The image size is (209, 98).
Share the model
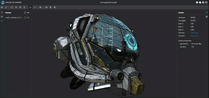pyautogui.click(x=55, y=7)
